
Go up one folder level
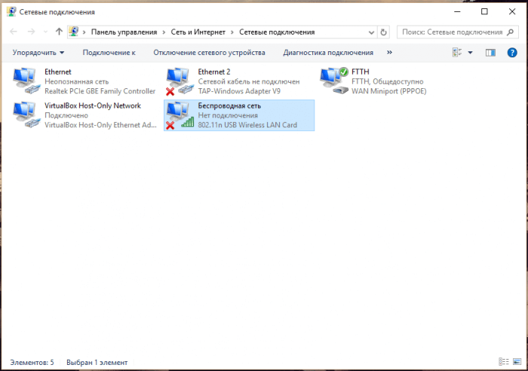[59, 32]
